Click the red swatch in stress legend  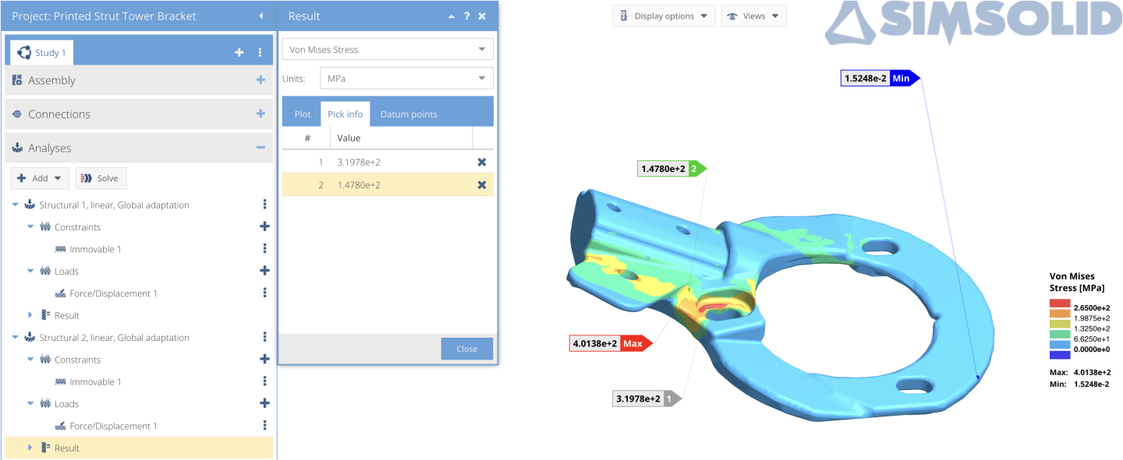pyautogui.click(x=1060, y=304)
